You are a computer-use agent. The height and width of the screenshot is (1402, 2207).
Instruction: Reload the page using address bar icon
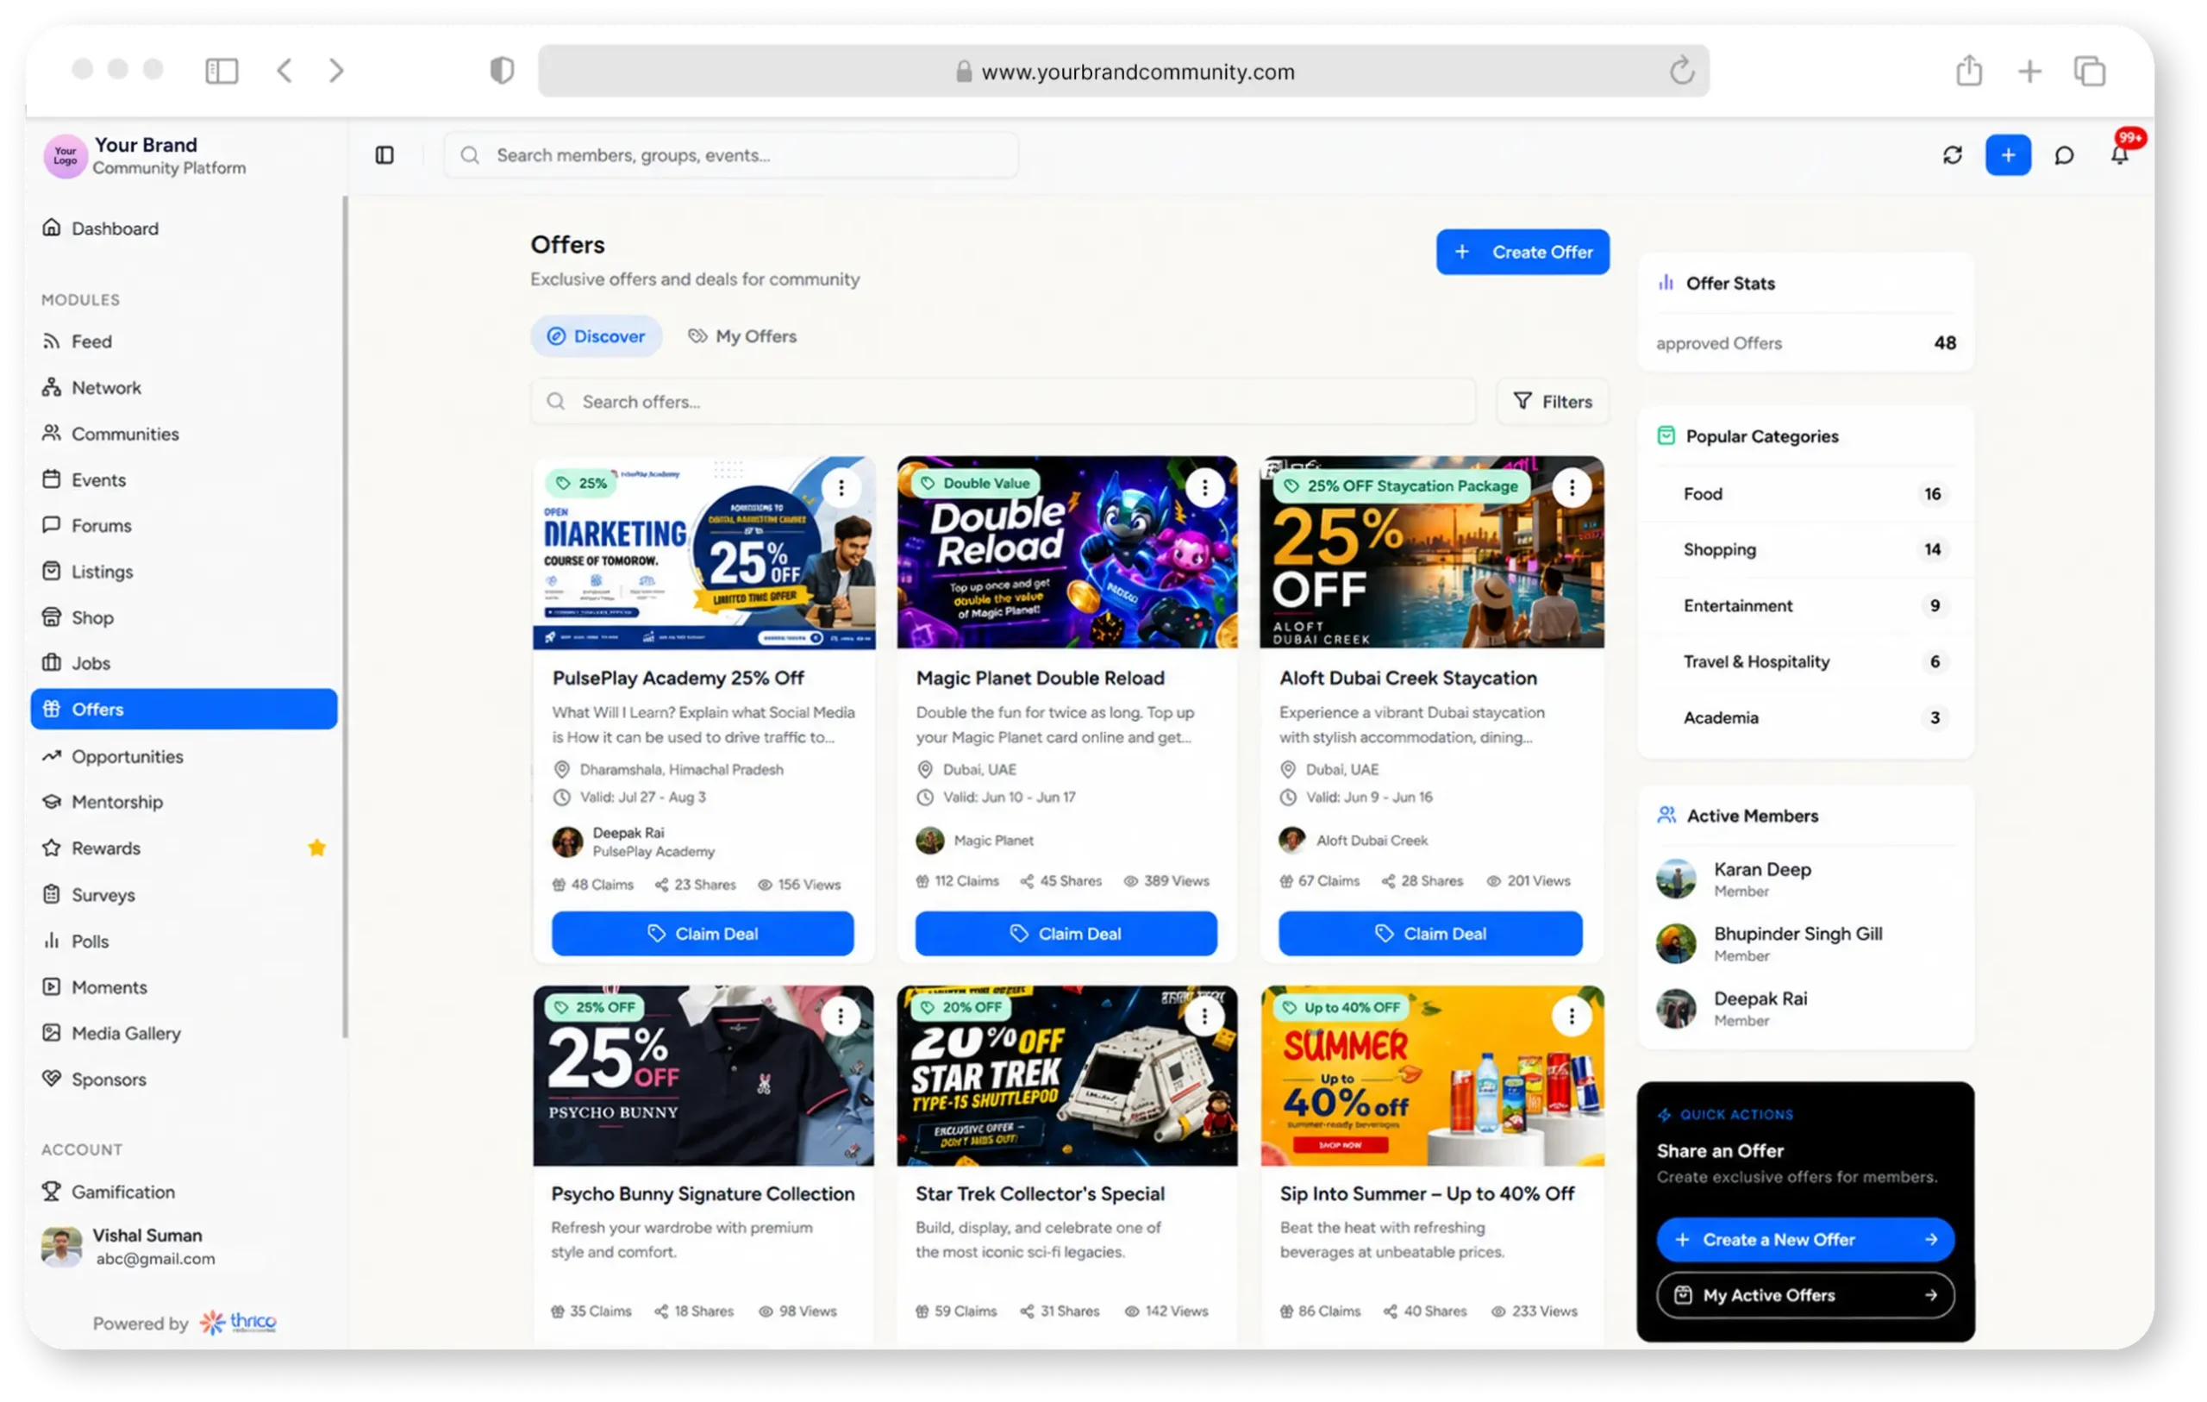coord(1681,71)
